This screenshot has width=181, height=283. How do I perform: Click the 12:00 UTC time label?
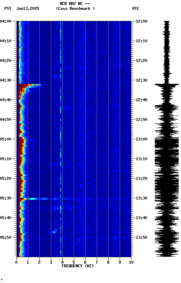142,21
